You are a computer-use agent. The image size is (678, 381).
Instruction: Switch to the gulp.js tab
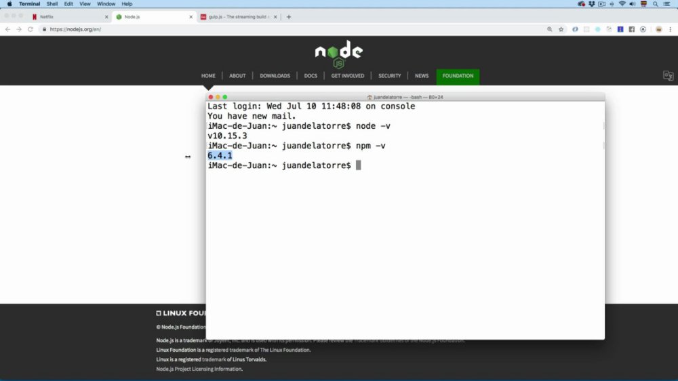[238, 17]
